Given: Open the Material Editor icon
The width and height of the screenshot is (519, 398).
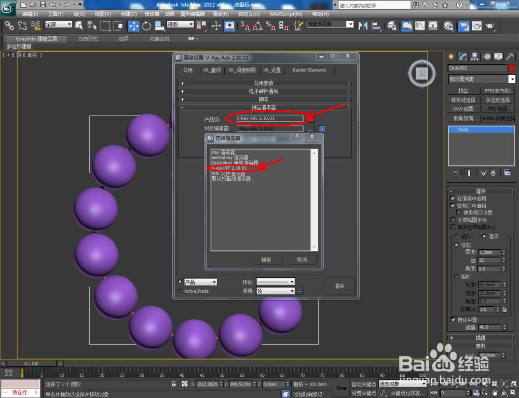Looking at the screenshot, I should coord(448,25).
